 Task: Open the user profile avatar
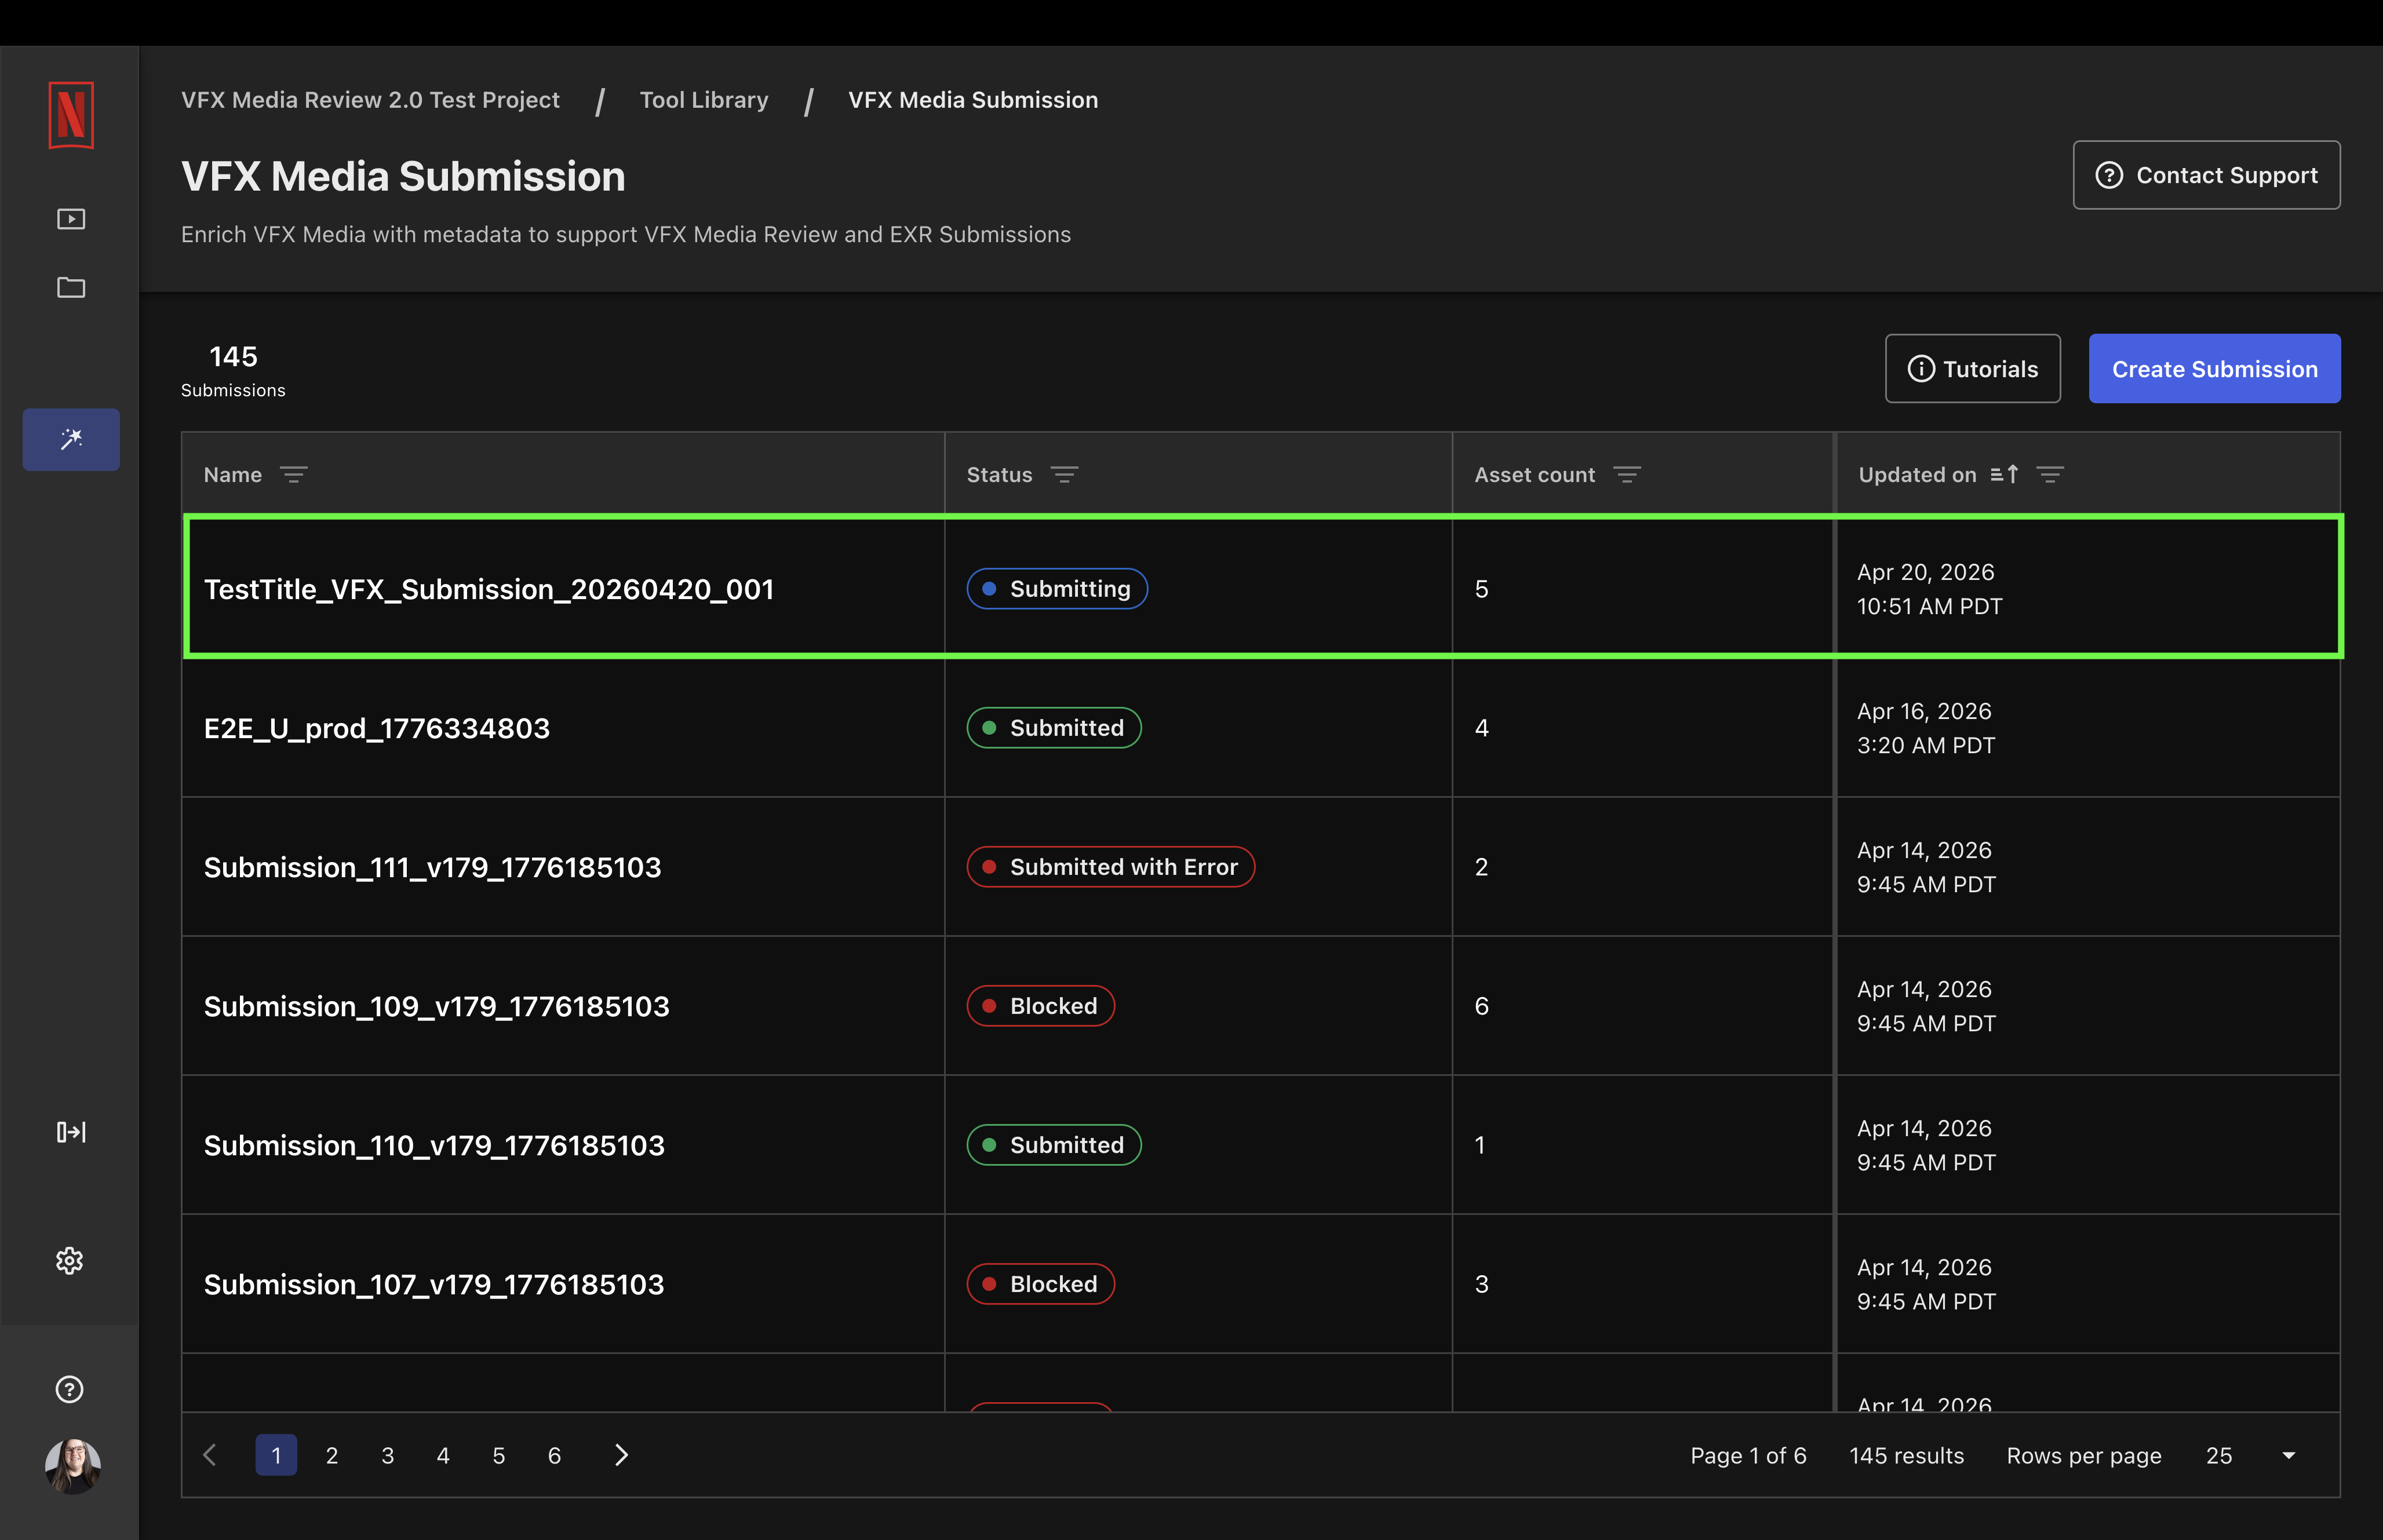pyautogui.click(x=72, y=1467)
